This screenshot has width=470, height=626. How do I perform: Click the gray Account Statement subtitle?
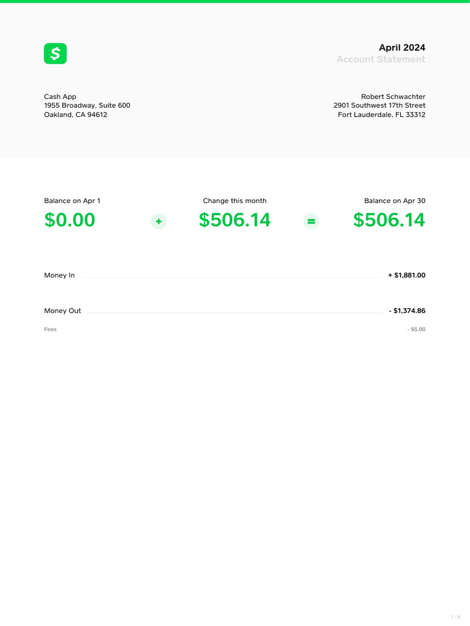tap(381, 59)
